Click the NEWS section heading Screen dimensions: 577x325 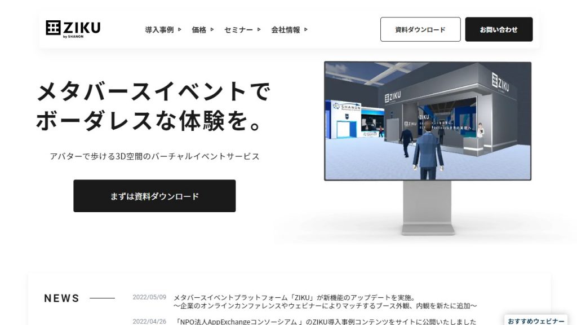(x=62, y=298)
